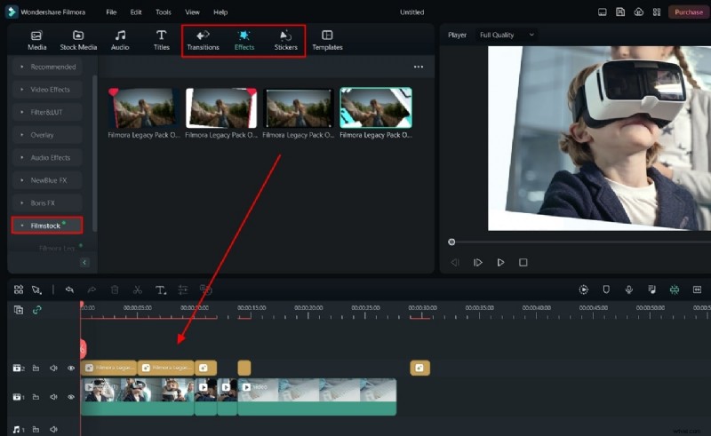
Task: Click the Wondershare Filmora logo icon
Action: pos(12,12)
